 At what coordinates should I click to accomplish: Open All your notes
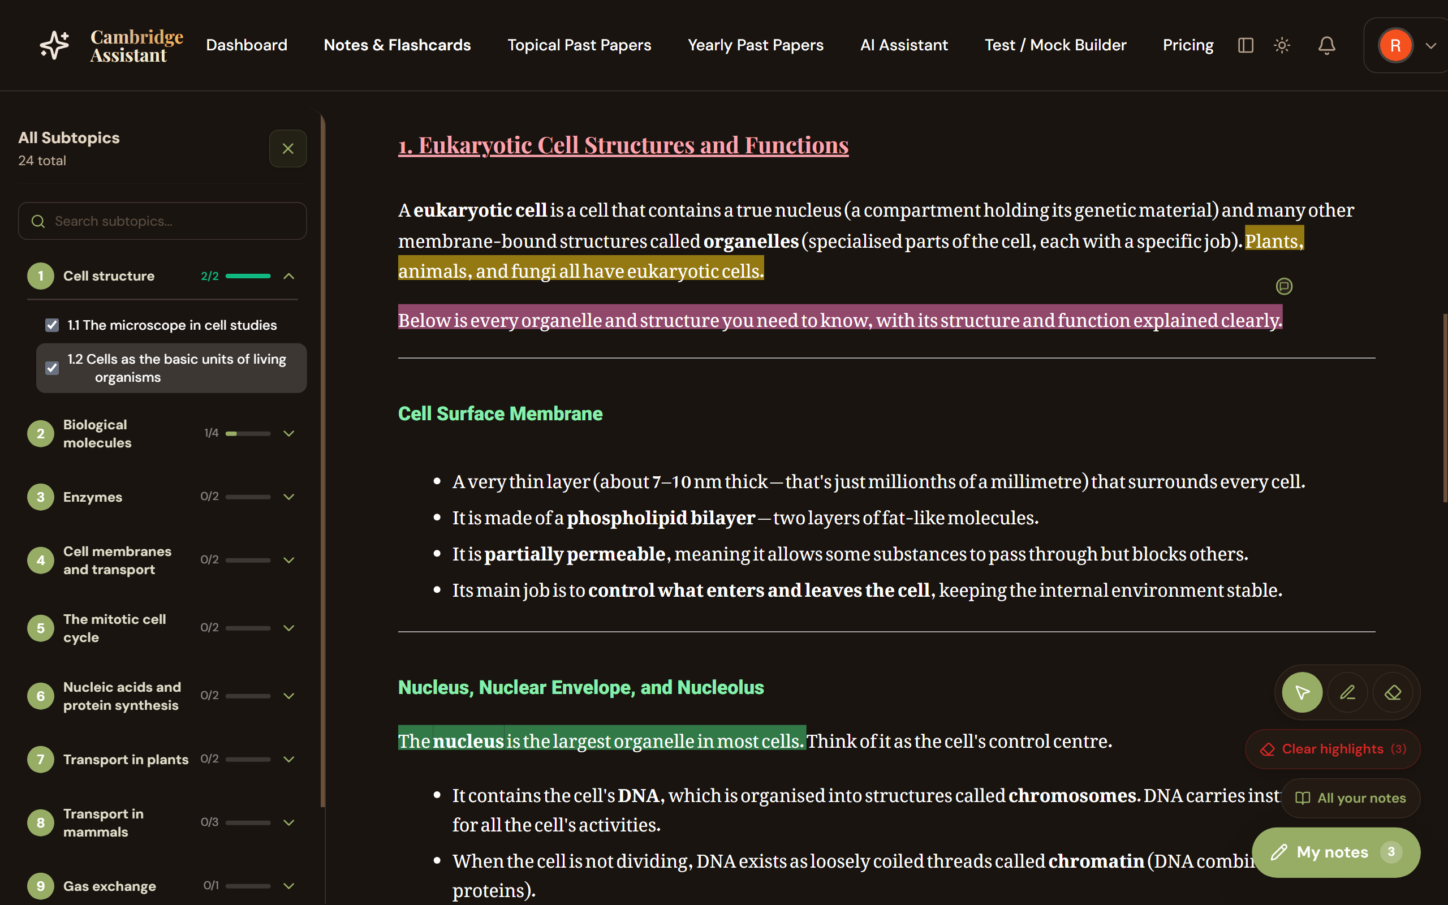[1351, 798]
